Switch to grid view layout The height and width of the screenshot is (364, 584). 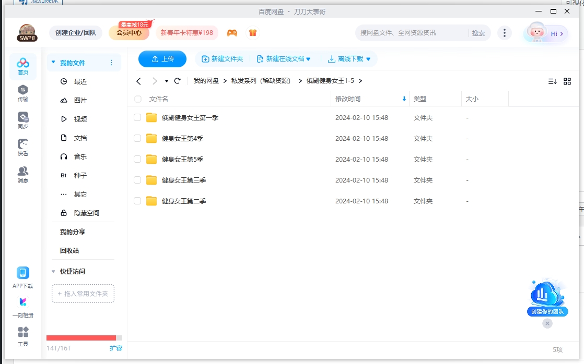click(568, 81)
